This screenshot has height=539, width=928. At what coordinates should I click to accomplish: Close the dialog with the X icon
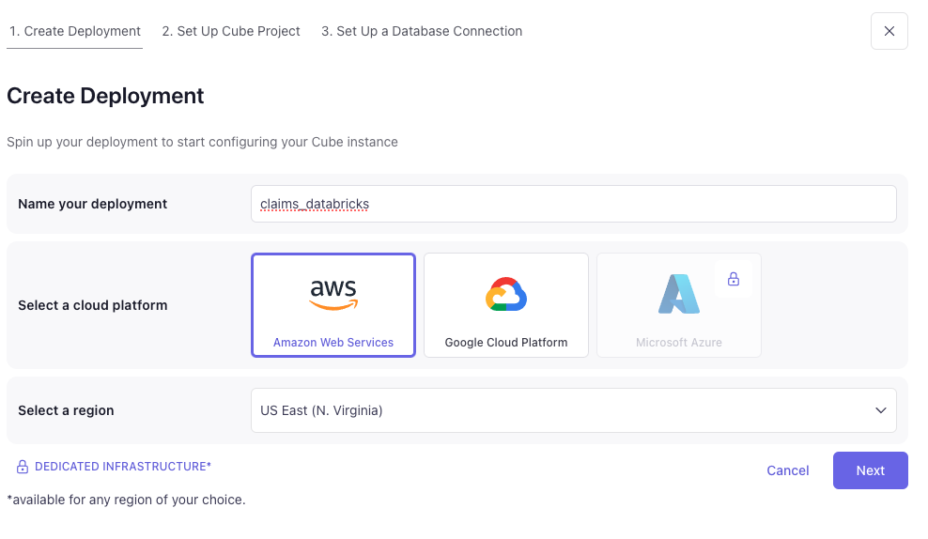pos(889,31)
